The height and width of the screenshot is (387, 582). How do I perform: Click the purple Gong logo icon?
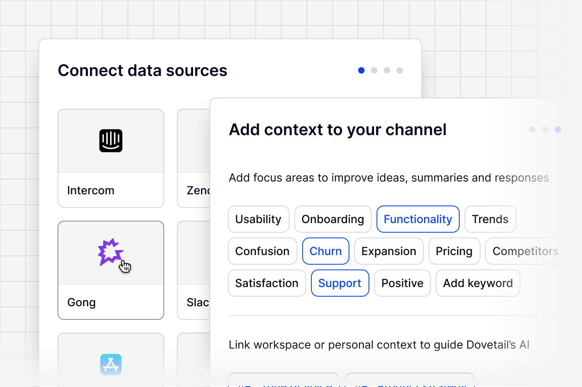110,252
